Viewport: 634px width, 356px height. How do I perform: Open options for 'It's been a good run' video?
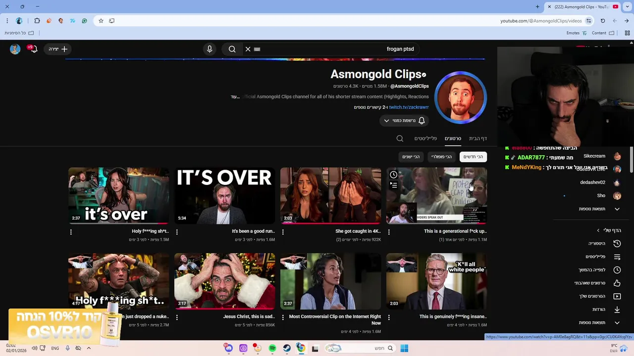point(177,231)
